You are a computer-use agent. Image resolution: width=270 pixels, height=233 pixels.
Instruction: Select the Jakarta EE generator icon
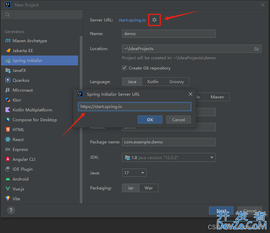pos(8,50)
